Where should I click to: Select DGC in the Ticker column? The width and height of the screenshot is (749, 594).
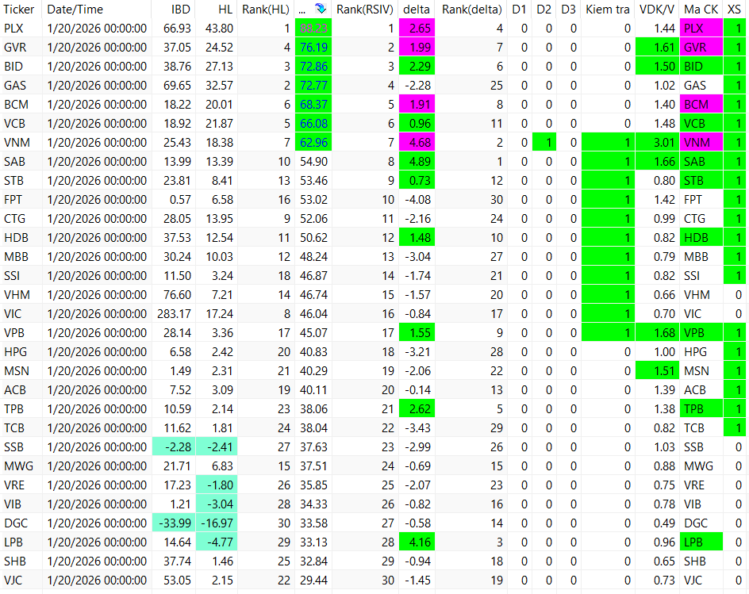point(16,523)
